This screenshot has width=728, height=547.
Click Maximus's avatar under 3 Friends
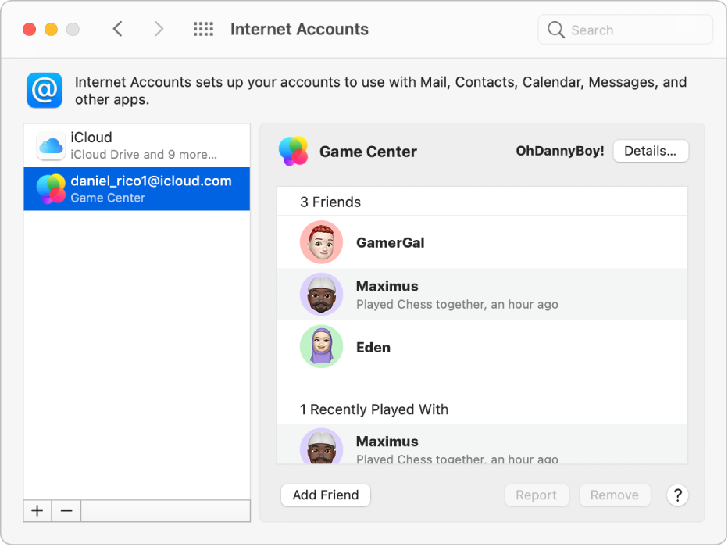click(321, 295)
